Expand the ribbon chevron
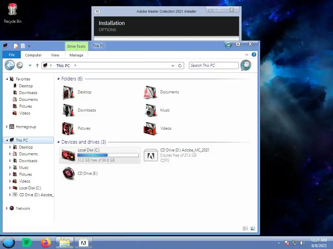The image size is (333, 249). click(247, 54)
